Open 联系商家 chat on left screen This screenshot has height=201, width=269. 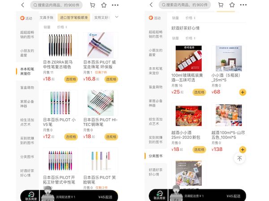click(31, 196)
